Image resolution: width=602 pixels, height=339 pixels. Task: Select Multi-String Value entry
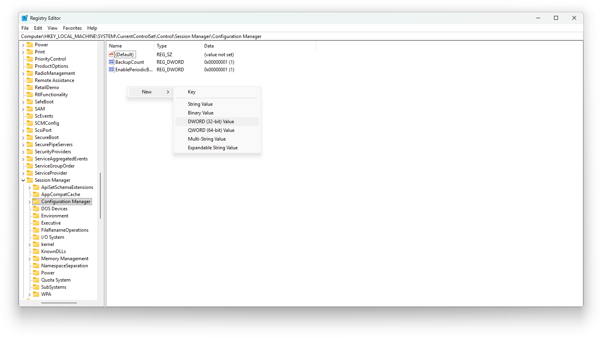click(217, 139)
